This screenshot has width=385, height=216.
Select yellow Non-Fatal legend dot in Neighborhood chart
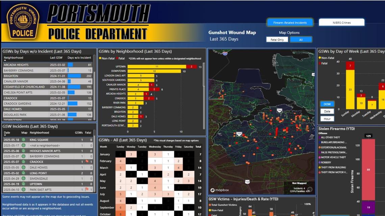pyautogui.click(x=101, y=57)
